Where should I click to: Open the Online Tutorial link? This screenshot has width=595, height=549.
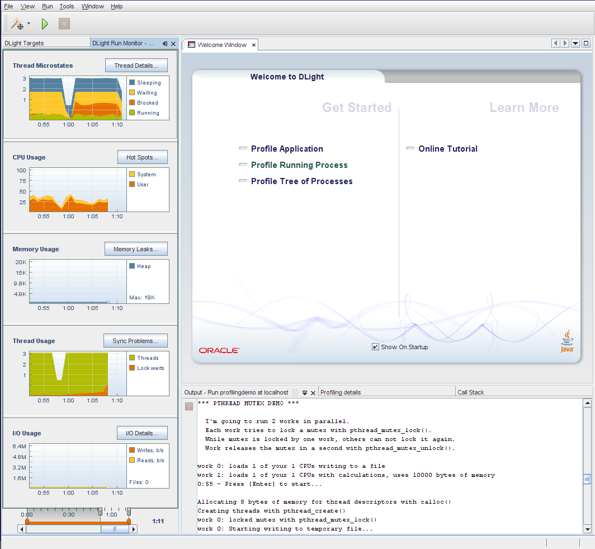coord(448,149)
